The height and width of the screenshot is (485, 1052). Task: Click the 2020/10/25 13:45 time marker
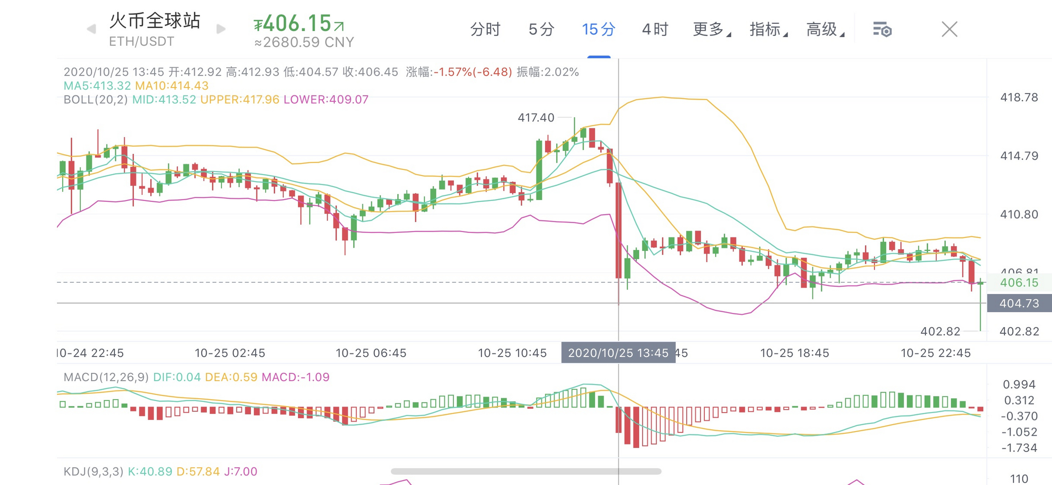coord(618,353)
